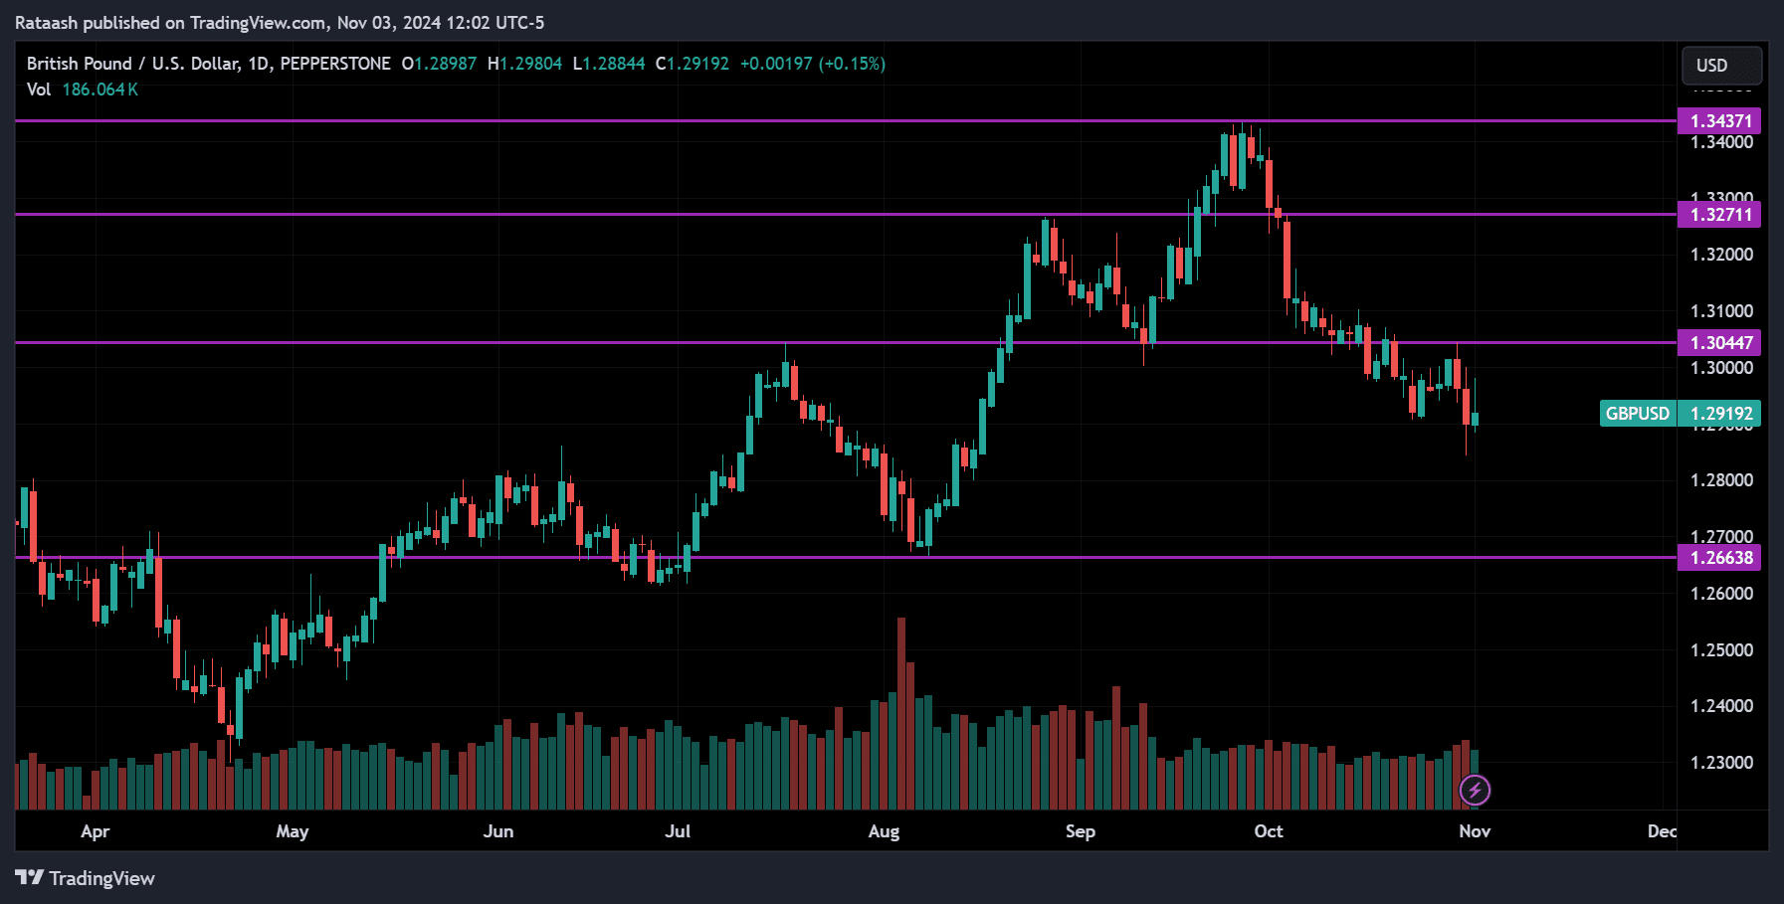Click the 1.25000 price scale label
1784x904 pixels.
click(1721, 650)
